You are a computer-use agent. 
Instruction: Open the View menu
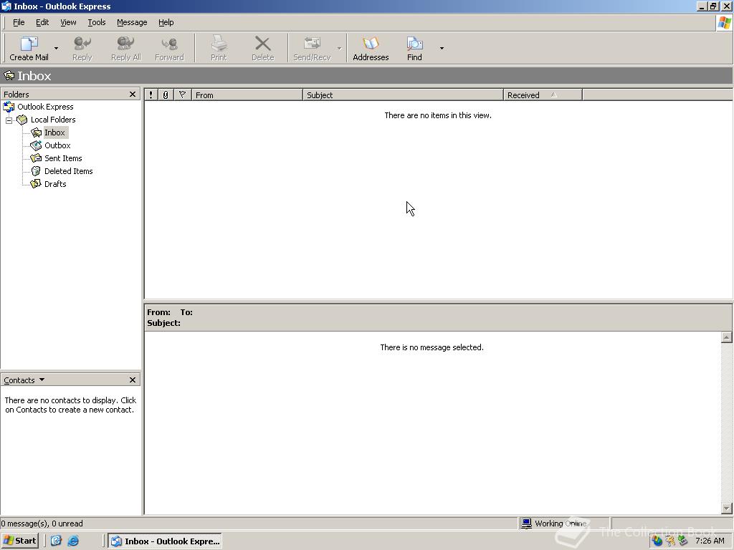pos(68,22)
